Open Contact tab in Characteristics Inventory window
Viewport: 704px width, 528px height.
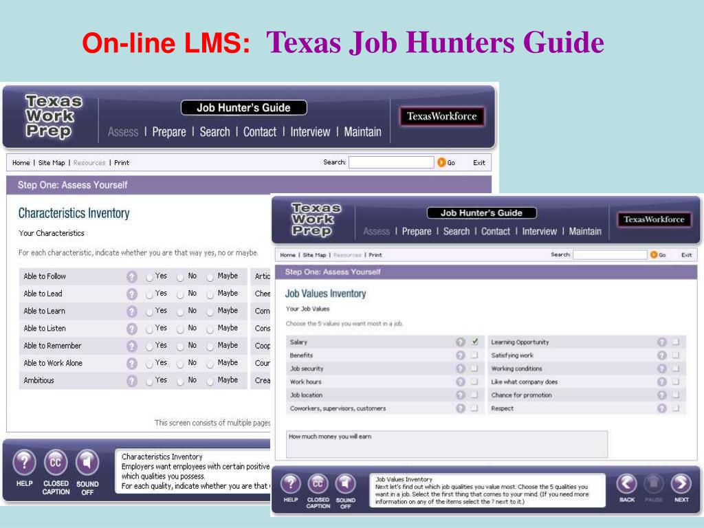(x=259, y=132)
